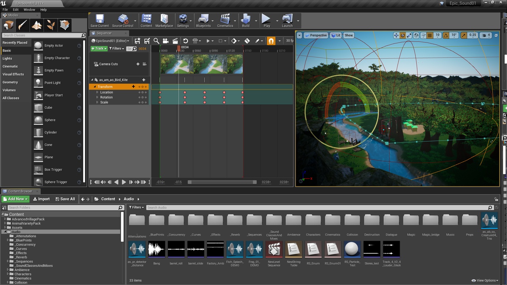The width and height of the screenshot is (507, 285).
Task: Toggle Sequencer snapping magnet button
Action: coord(271,41)
